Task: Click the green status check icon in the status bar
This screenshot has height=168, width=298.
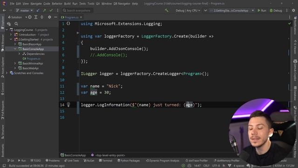Action: click(x=183, y=166)
